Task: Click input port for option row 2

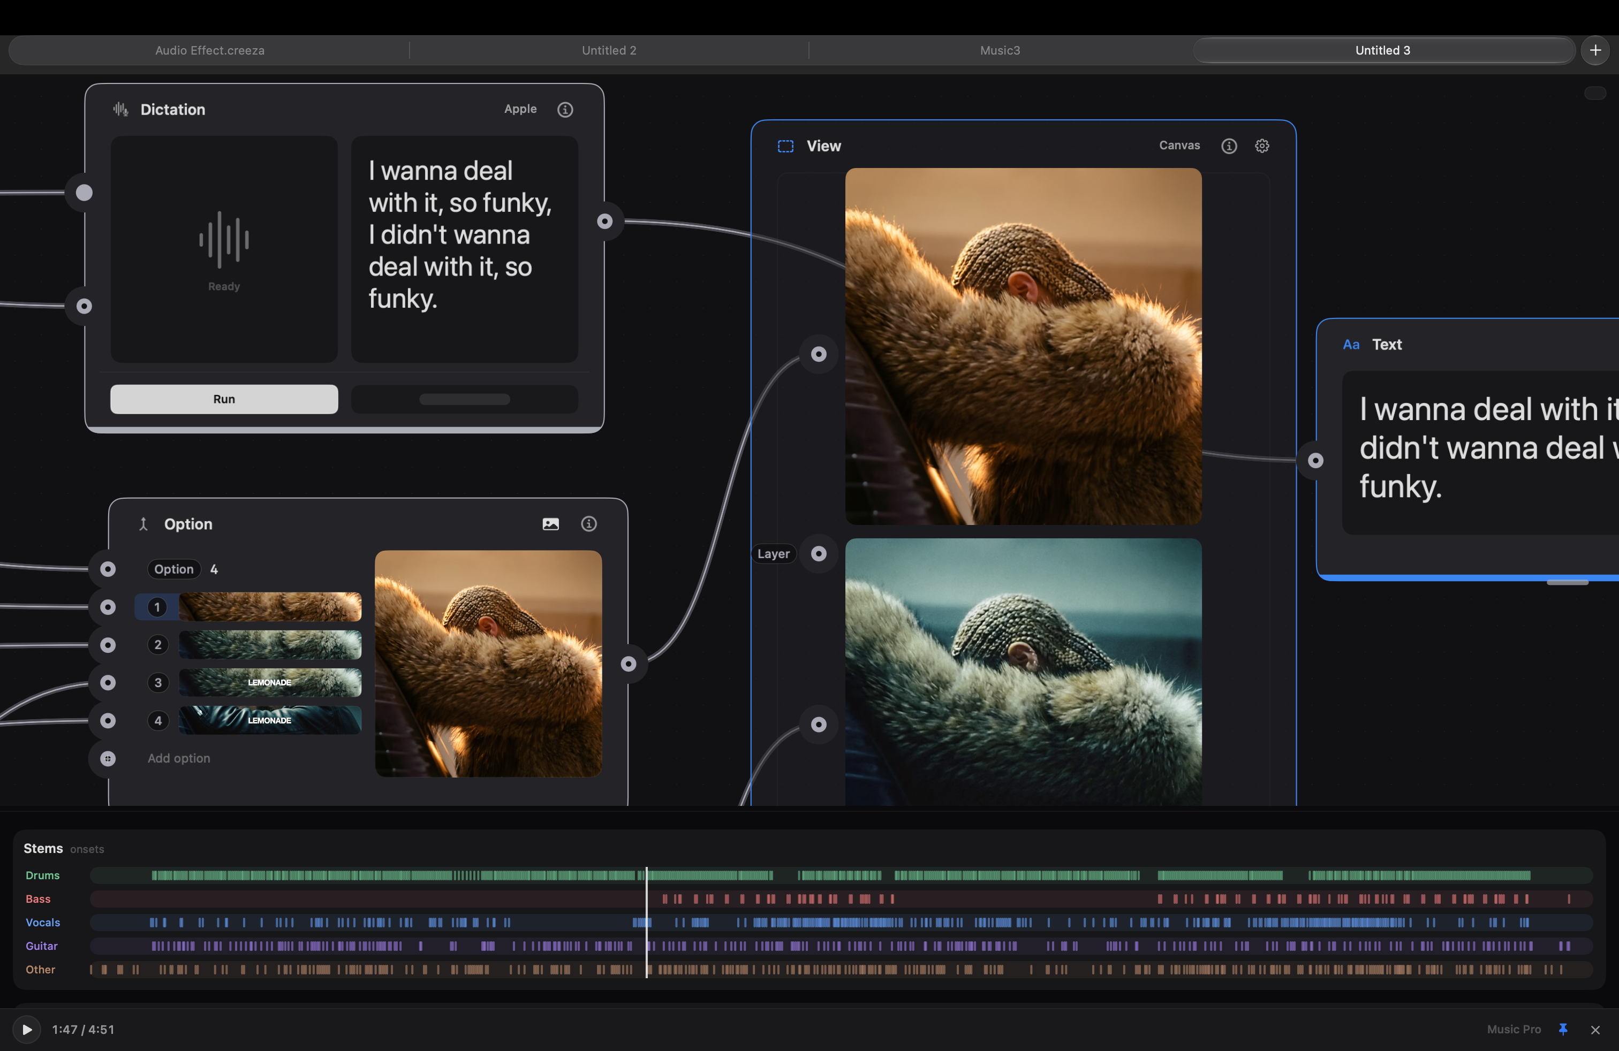Action: [108, 645]
